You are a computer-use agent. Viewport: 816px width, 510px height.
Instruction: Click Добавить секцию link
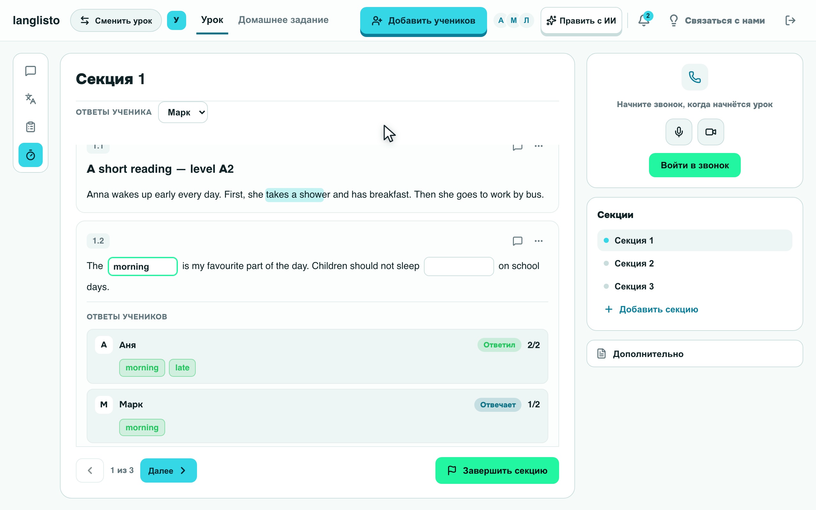(652, 309)
